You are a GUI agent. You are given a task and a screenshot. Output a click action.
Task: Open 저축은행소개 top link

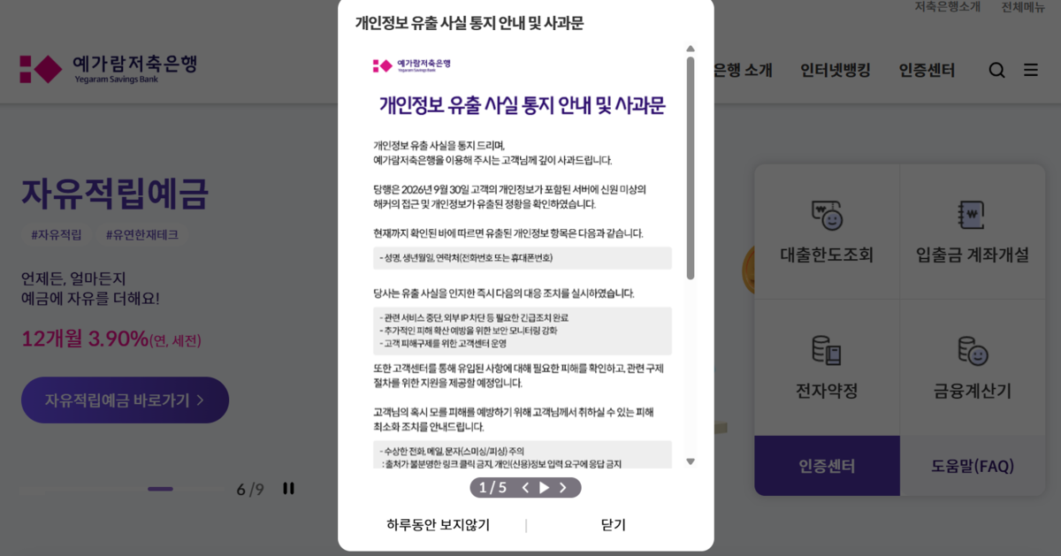947,7
